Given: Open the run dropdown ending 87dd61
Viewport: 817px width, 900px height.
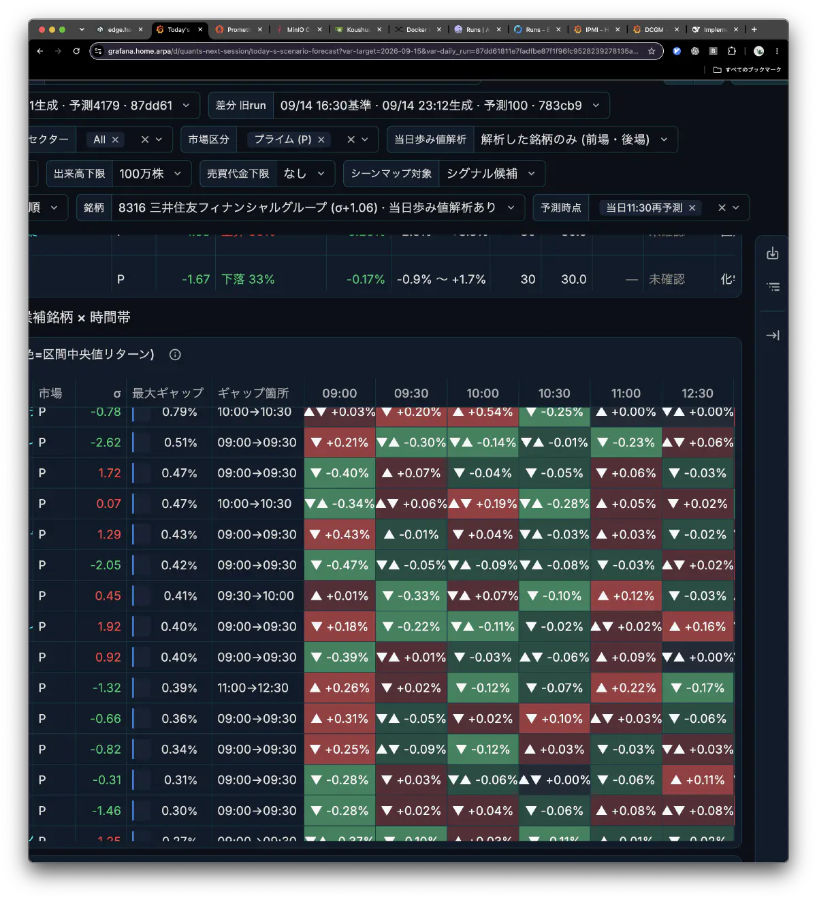Looking at the screenshot, I should pyautogui.click(x=114, y=106).
